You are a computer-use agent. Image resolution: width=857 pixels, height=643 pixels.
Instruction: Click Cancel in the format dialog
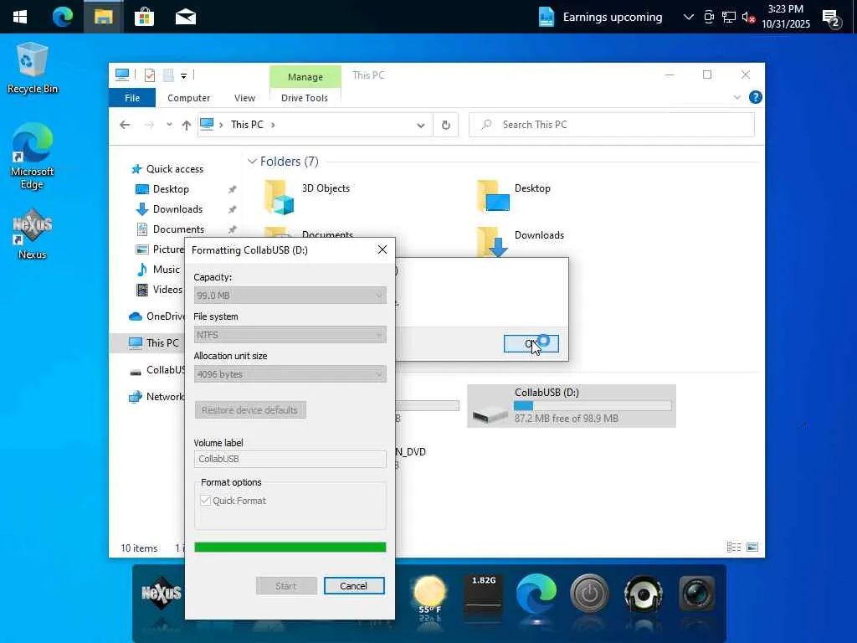[x=354, y=585]
